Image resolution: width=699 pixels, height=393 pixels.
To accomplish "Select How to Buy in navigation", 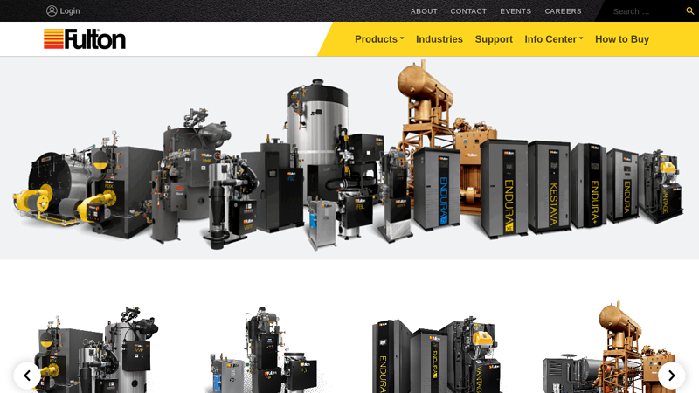I will tap(622, 39).
